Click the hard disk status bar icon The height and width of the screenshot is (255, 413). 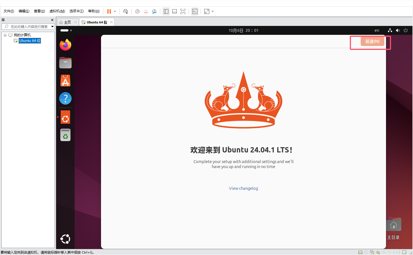[x=360, y=252]
